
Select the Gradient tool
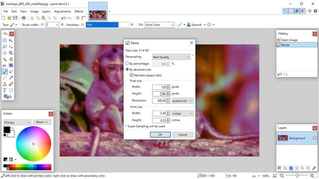click(11, 65)
